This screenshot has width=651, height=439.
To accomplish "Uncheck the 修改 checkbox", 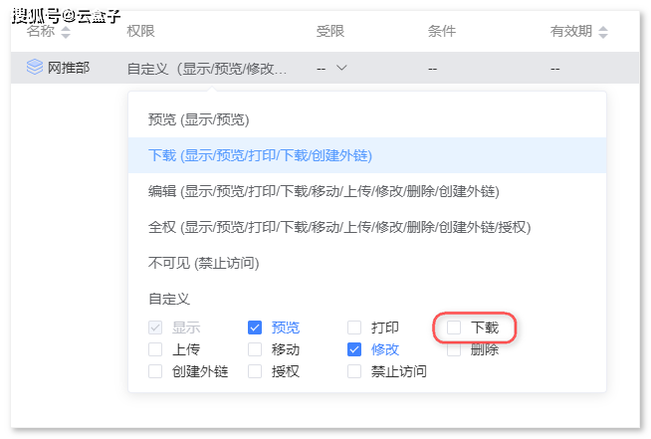I will click(x=354, y=349).
